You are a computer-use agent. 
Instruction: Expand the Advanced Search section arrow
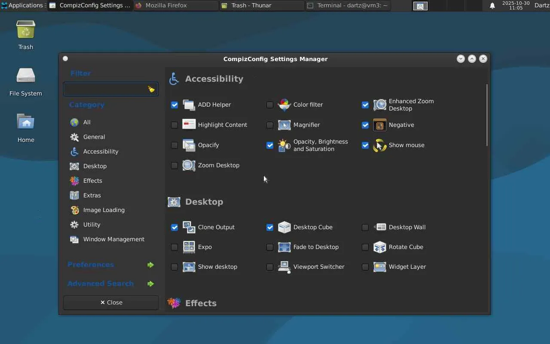[150, 284]
